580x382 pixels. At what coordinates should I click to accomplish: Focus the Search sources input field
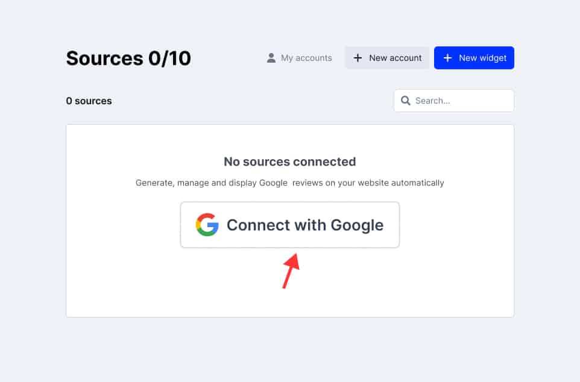(454, 101)
